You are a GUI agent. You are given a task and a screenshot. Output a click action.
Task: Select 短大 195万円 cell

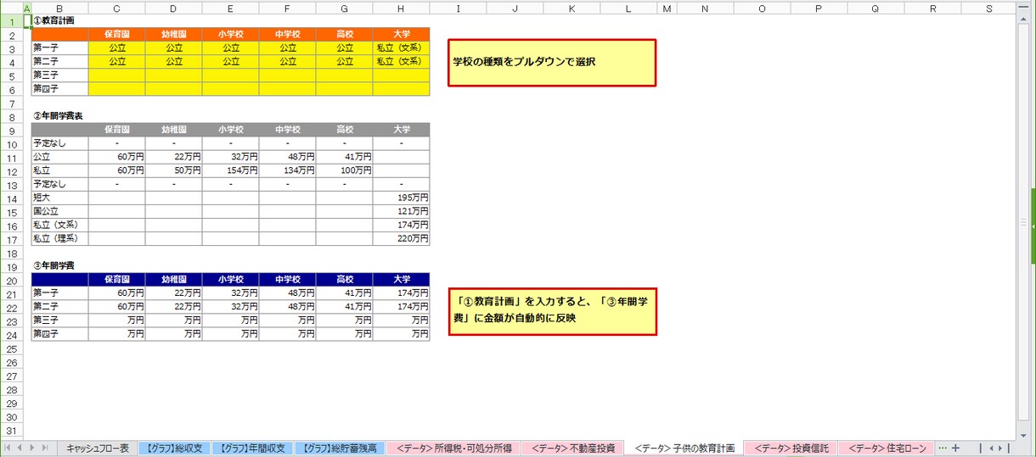[x=401, y=198]
